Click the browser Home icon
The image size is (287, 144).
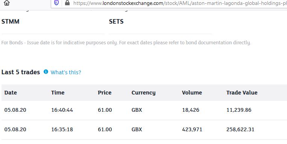click(x=7, y=3)
